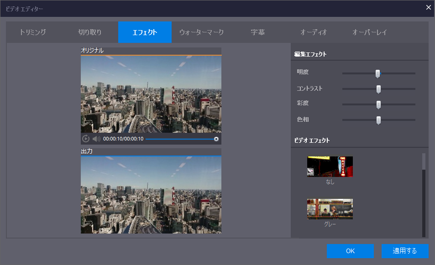
Task: Click the playback seek bar end handle
Action: click(x=216, y=139)
